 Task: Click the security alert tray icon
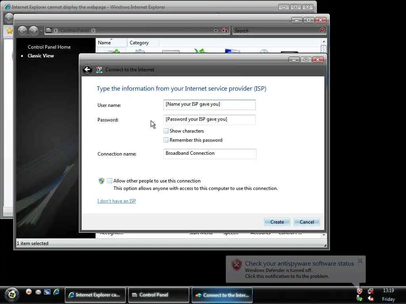pyautogui.click(x=359, y=291)
